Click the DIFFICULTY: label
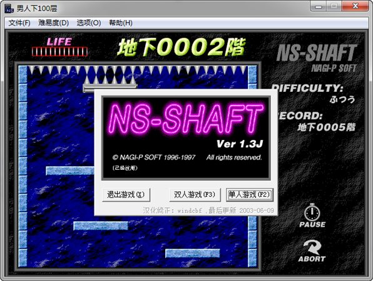This screenshot has width=373, height=281. click(307, 88)
